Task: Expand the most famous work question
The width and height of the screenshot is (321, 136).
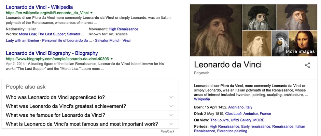Action: tap(171, 124)
